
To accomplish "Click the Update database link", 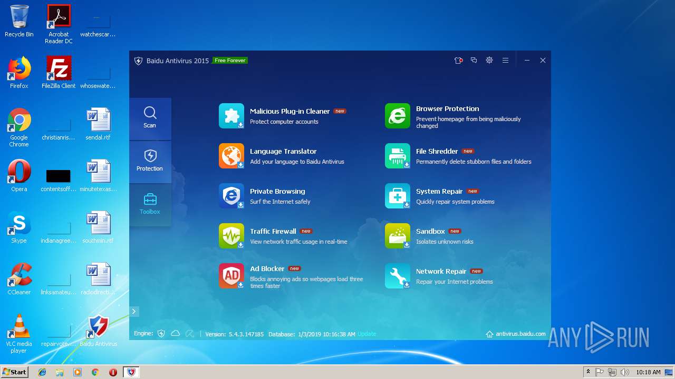I will click(x=367, y=334).
